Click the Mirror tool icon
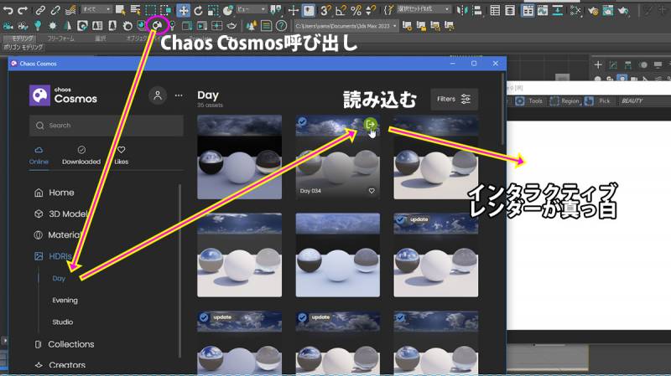This screenshot has height=376, width=671. pos(462,10)
